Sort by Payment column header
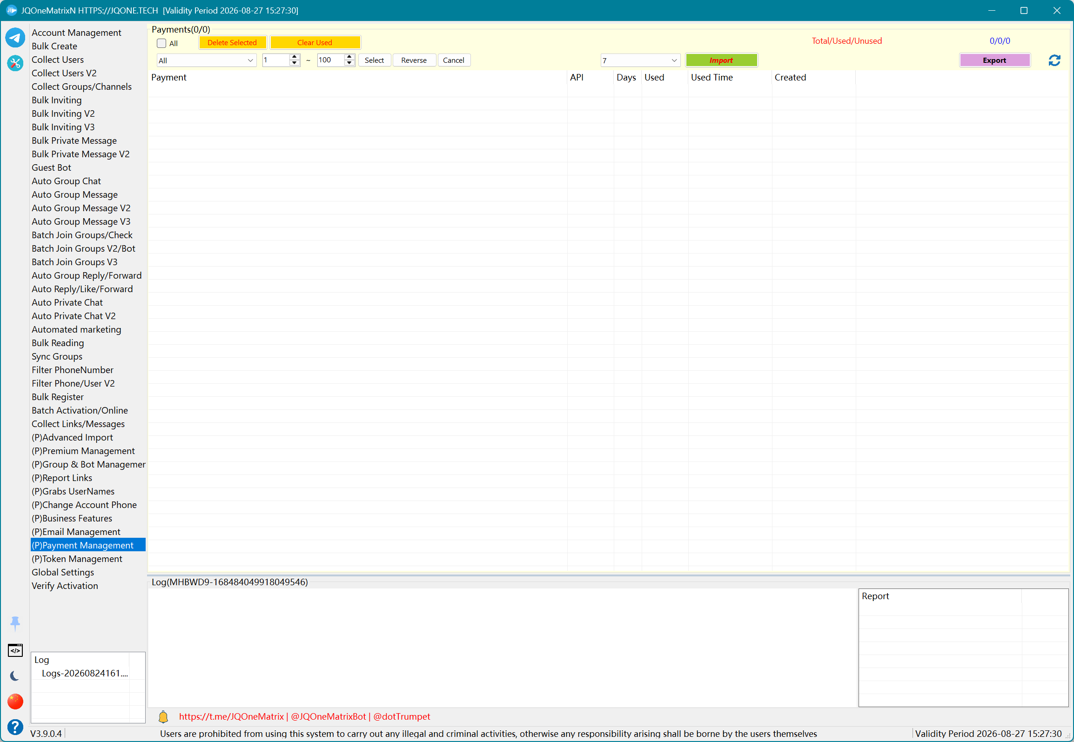Viewport: 1074px width, 742px height. (x=357, y=77)
